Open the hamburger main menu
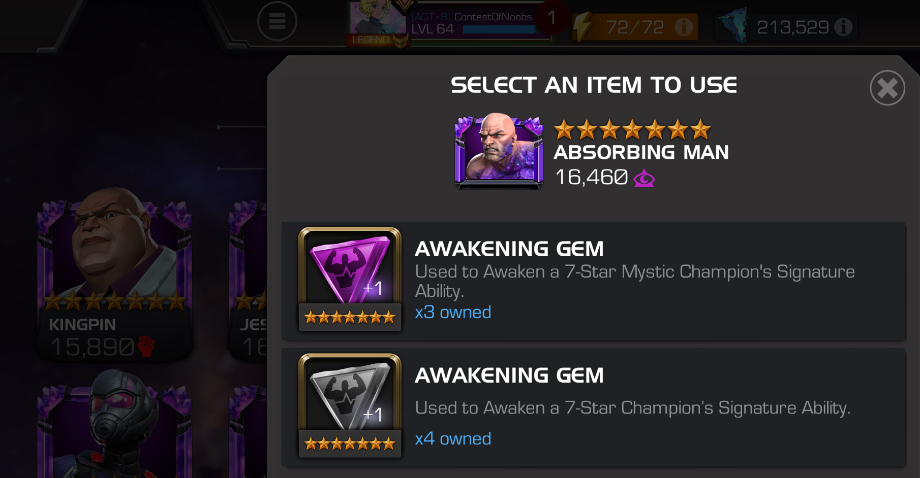 [x=277, y=21]
